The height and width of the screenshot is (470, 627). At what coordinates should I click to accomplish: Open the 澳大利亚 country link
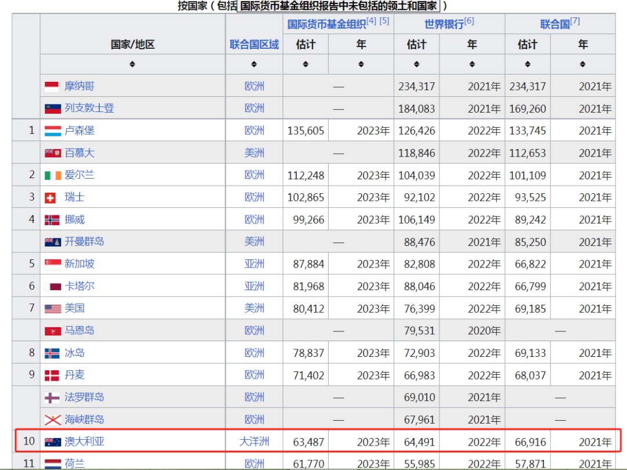(84, 442)
